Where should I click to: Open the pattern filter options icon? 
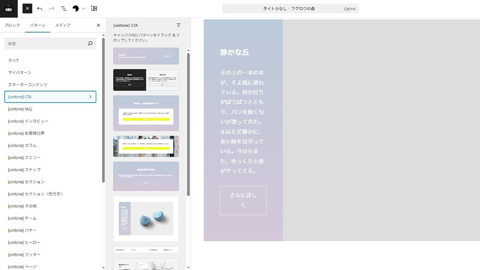pyautogui.click(x=178, y=25)
